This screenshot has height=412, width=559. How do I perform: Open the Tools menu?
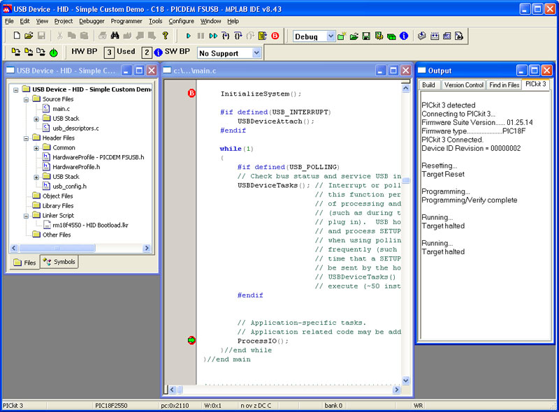155,21
